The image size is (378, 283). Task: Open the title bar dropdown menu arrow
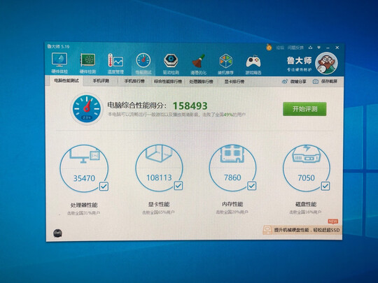[319, 48]
